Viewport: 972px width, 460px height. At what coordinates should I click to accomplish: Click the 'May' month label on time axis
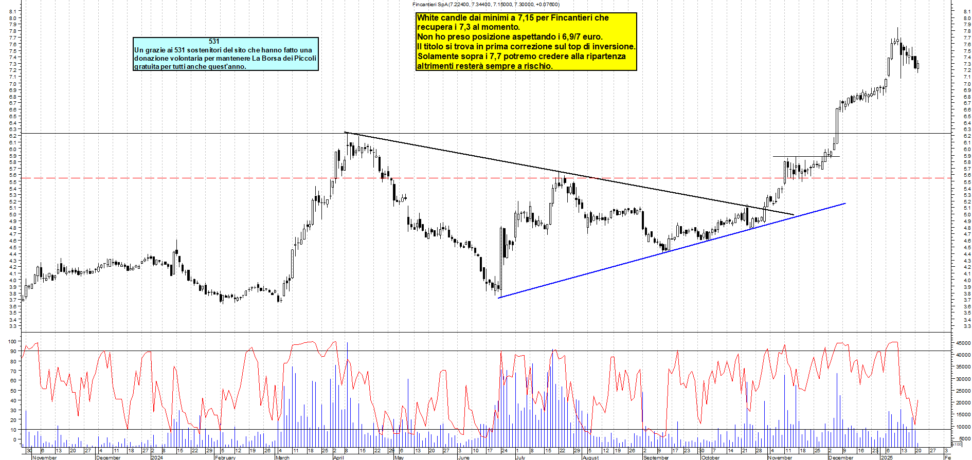point(399,457)
